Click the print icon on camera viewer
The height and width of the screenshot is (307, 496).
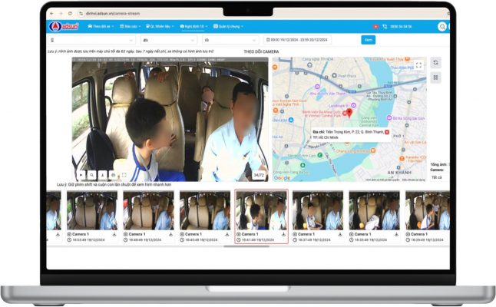[113, 175]
